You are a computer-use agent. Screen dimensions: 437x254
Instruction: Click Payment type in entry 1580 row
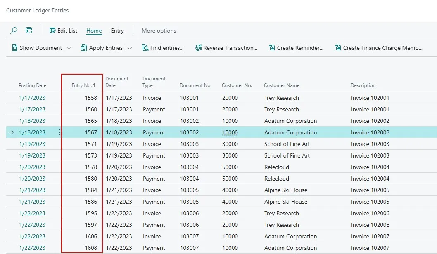point(154,179)
